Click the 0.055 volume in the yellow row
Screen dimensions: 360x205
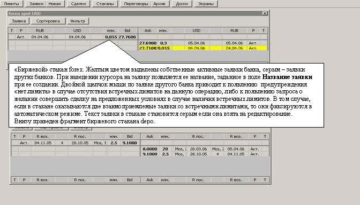pyautogui.click(x=163, y=48)
